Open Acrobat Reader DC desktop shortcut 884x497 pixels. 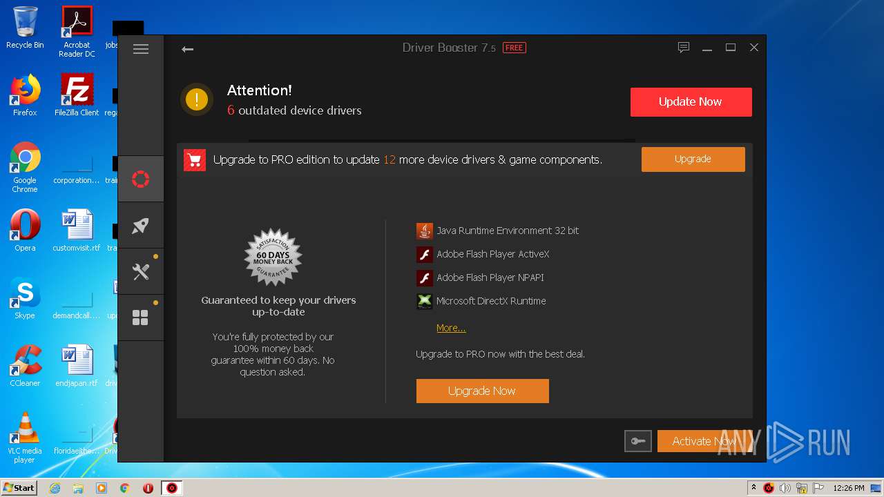click(x=77, y=32)
